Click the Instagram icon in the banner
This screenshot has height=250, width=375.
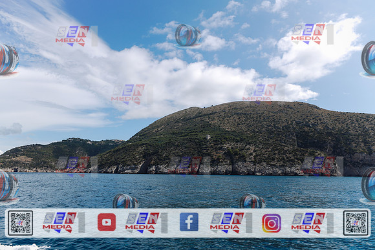point(272,223)
